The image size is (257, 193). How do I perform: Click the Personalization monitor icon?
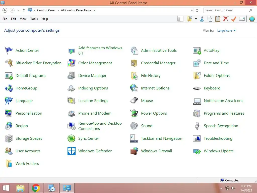[x=9, y=113]
